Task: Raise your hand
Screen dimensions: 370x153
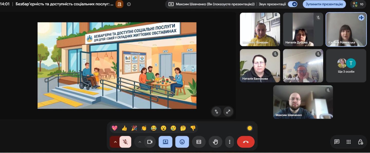Action: (215, 142)
